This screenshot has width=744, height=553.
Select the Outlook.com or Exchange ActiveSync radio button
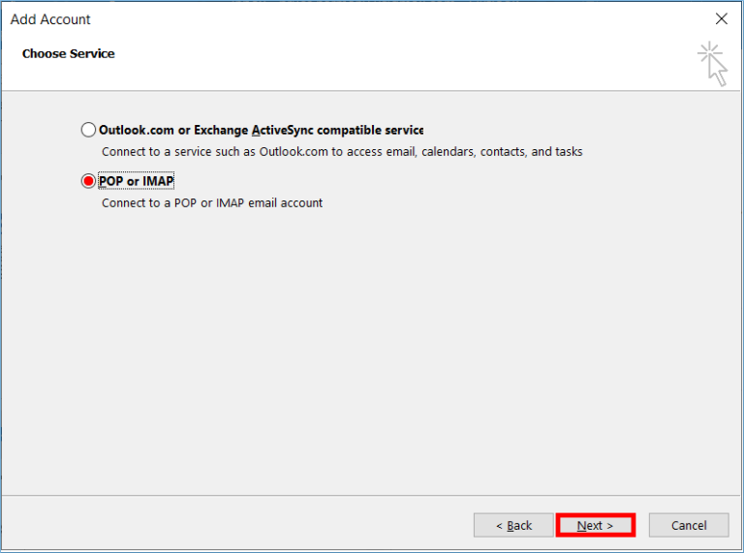point(89,130)
